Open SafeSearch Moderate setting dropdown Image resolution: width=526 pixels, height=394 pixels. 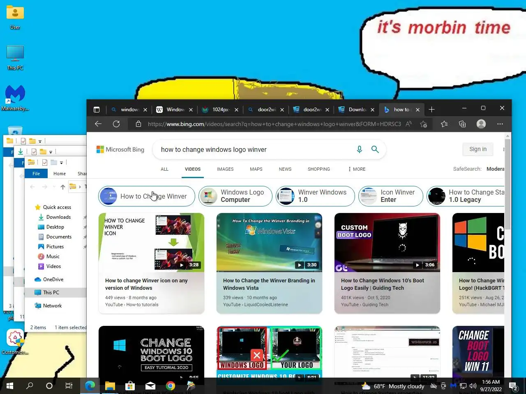(495, 169)
